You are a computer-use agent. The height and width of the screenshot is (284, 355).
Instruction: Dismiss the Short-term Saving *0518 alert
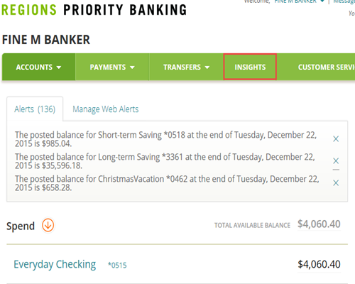click(x=336, y=139)
